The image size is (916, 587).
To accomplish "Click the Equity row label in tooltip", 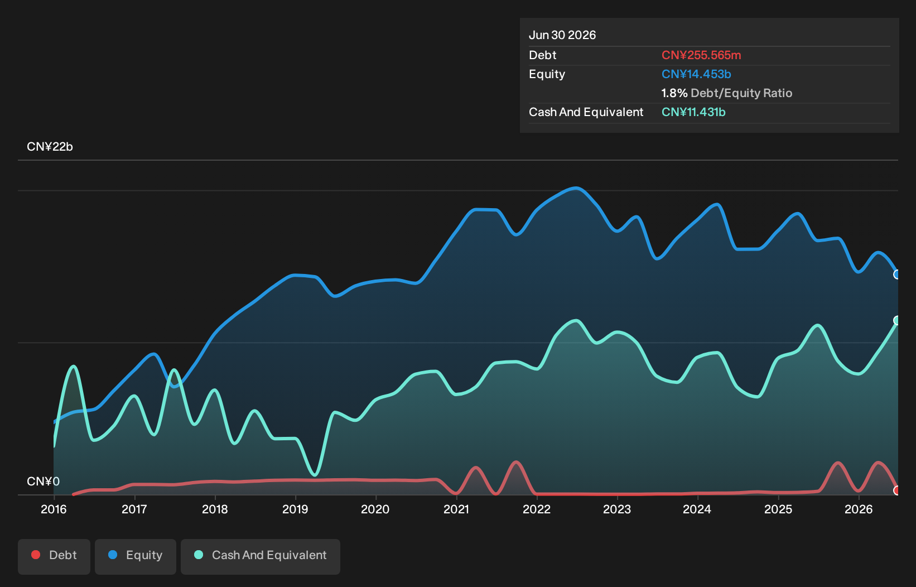I will coord(547,74).
